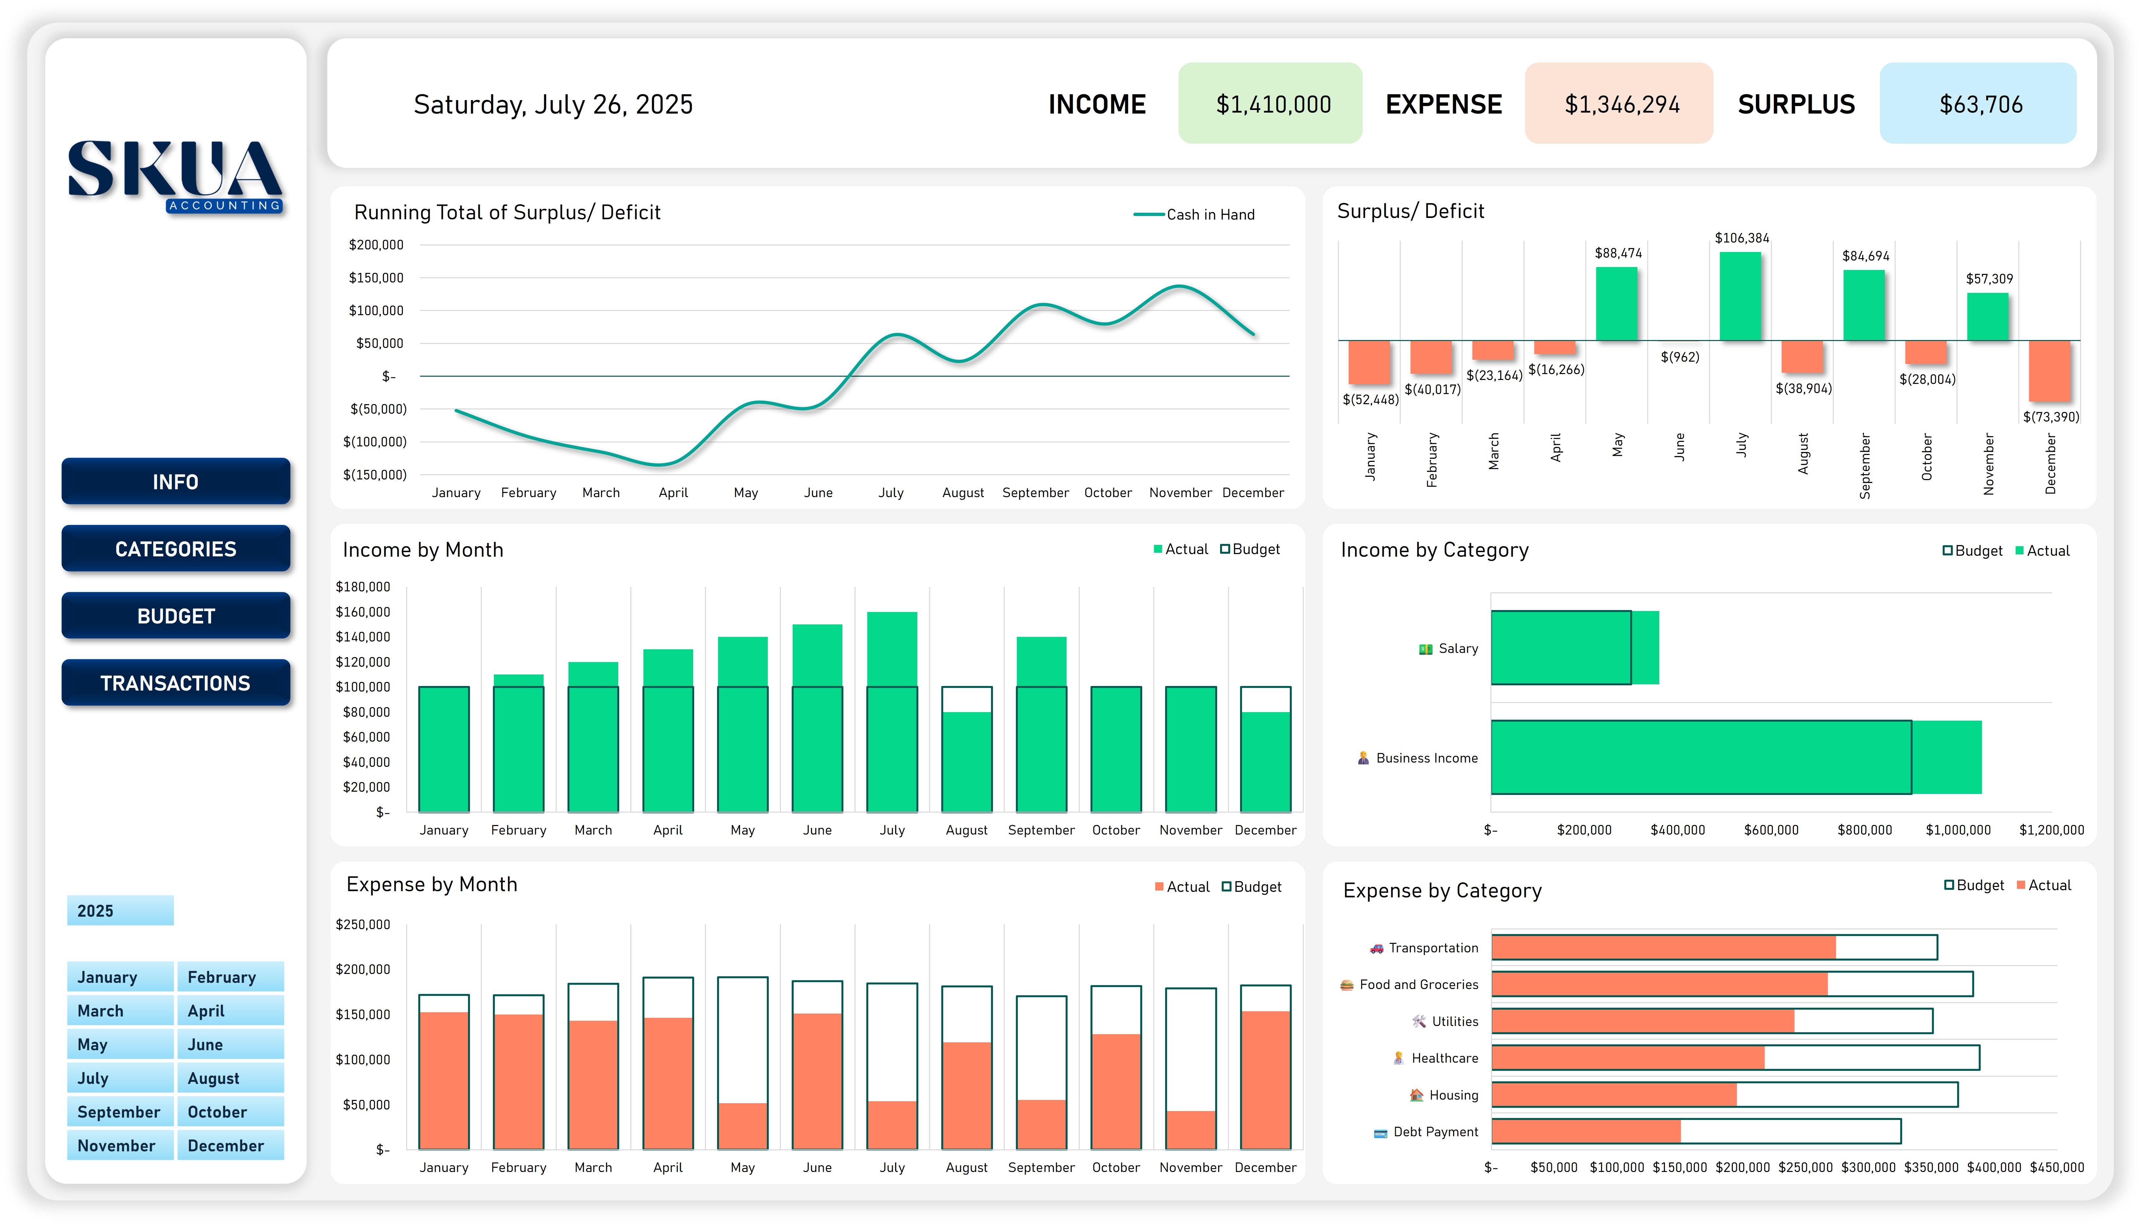Click the November surplus bar $57,309

pos(1988,317)
